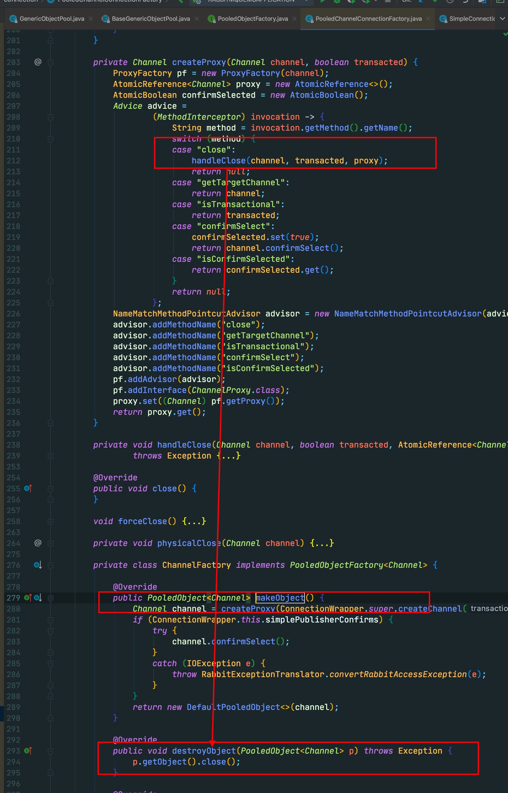Expand the folded physicalClose method at line 264

pyautogui.click(x=51, y=543)
